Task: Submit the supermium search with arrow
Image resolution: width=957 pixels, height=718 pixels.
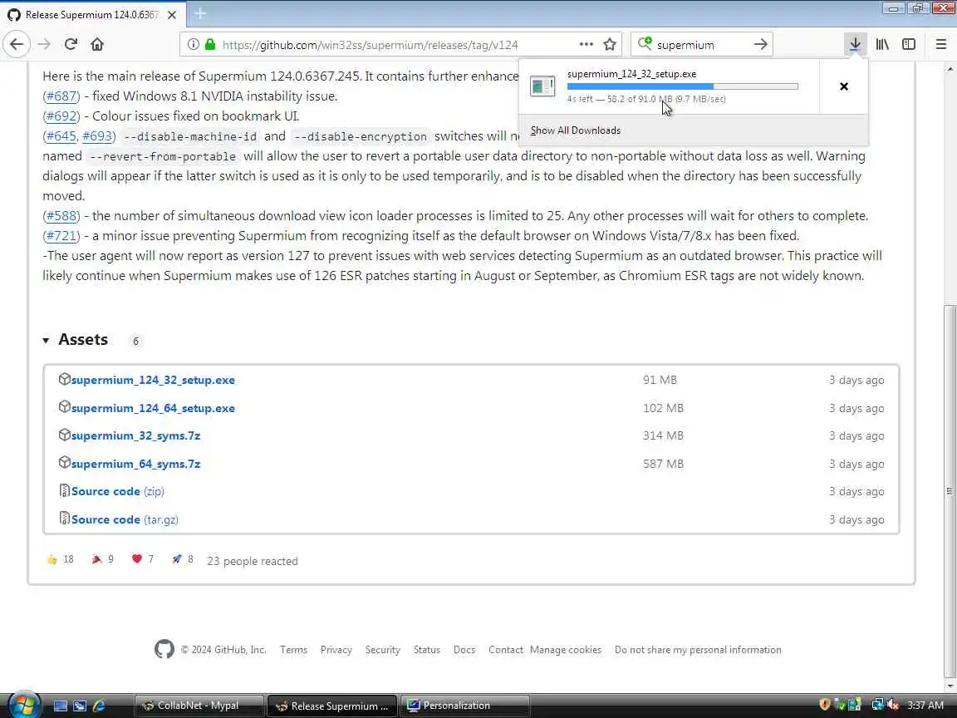Action: tap(760, 44)
